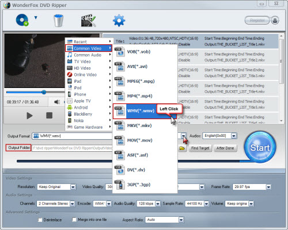Play the video preview
The image size is (288, 230).
(29, 116)
